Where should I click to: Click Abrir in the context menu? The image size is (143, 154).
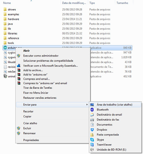[x=26, y=51]
